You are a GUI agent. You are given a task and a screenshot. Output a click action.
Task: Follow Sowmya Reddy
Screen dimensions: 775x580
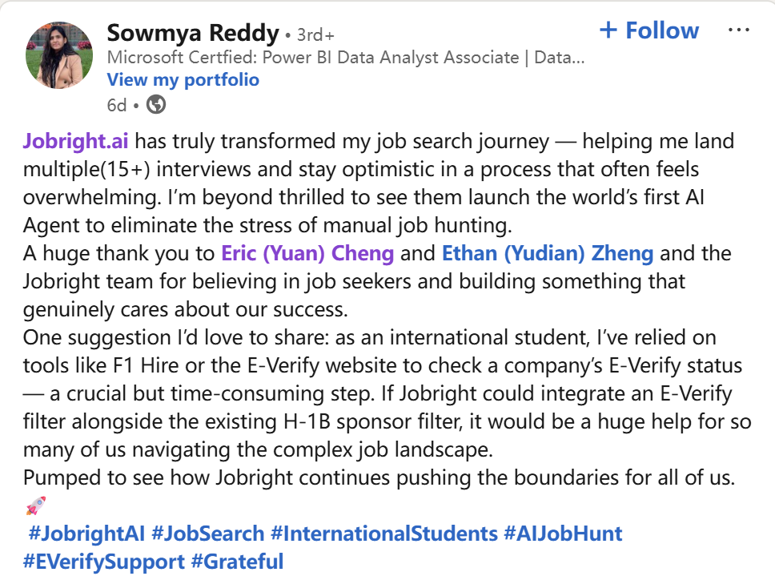pyautogui.click(x=649, y=30)
